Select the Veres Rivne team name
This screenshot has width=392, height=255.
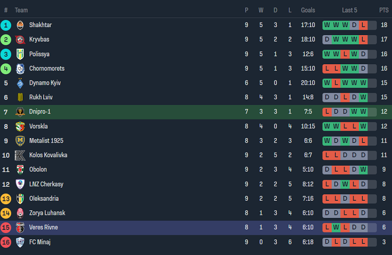(x=43, y=227)
